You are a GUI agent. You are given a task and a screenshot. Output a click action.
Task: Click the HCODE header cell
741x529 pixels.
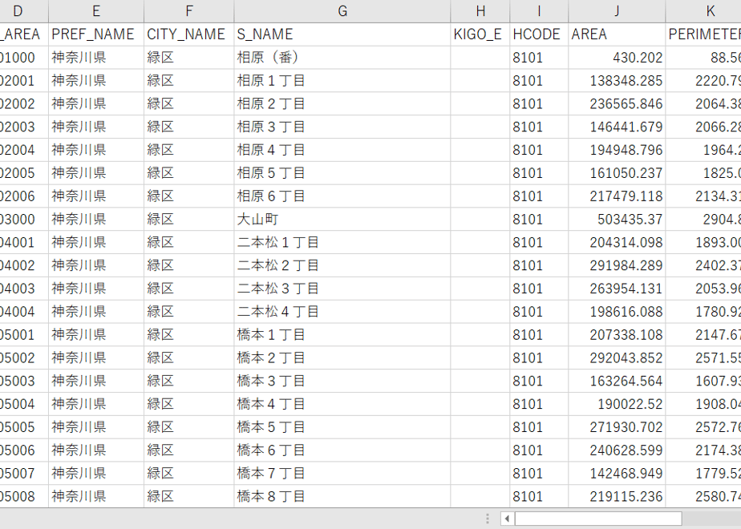pyautogui.click(x=539, y=34)
